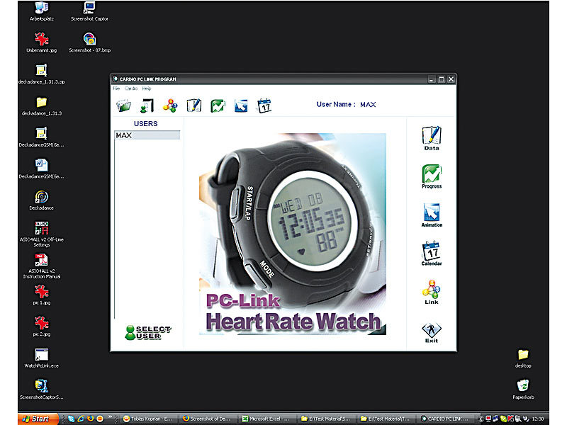Open Data from the right side panel

[x=432, y=138]
